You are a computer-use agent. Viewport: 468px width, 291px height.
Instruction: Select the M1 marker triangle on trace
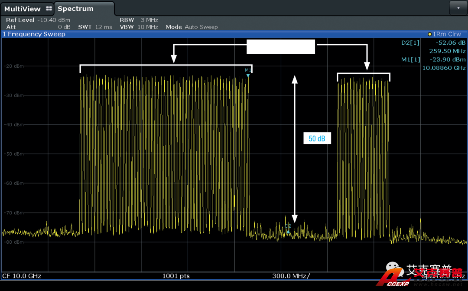248,75
